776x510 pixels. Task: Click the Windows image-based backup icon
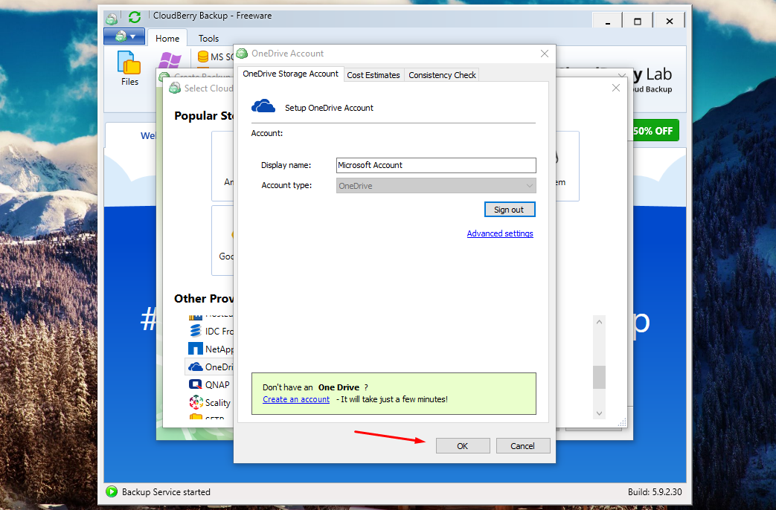[170, 60]
